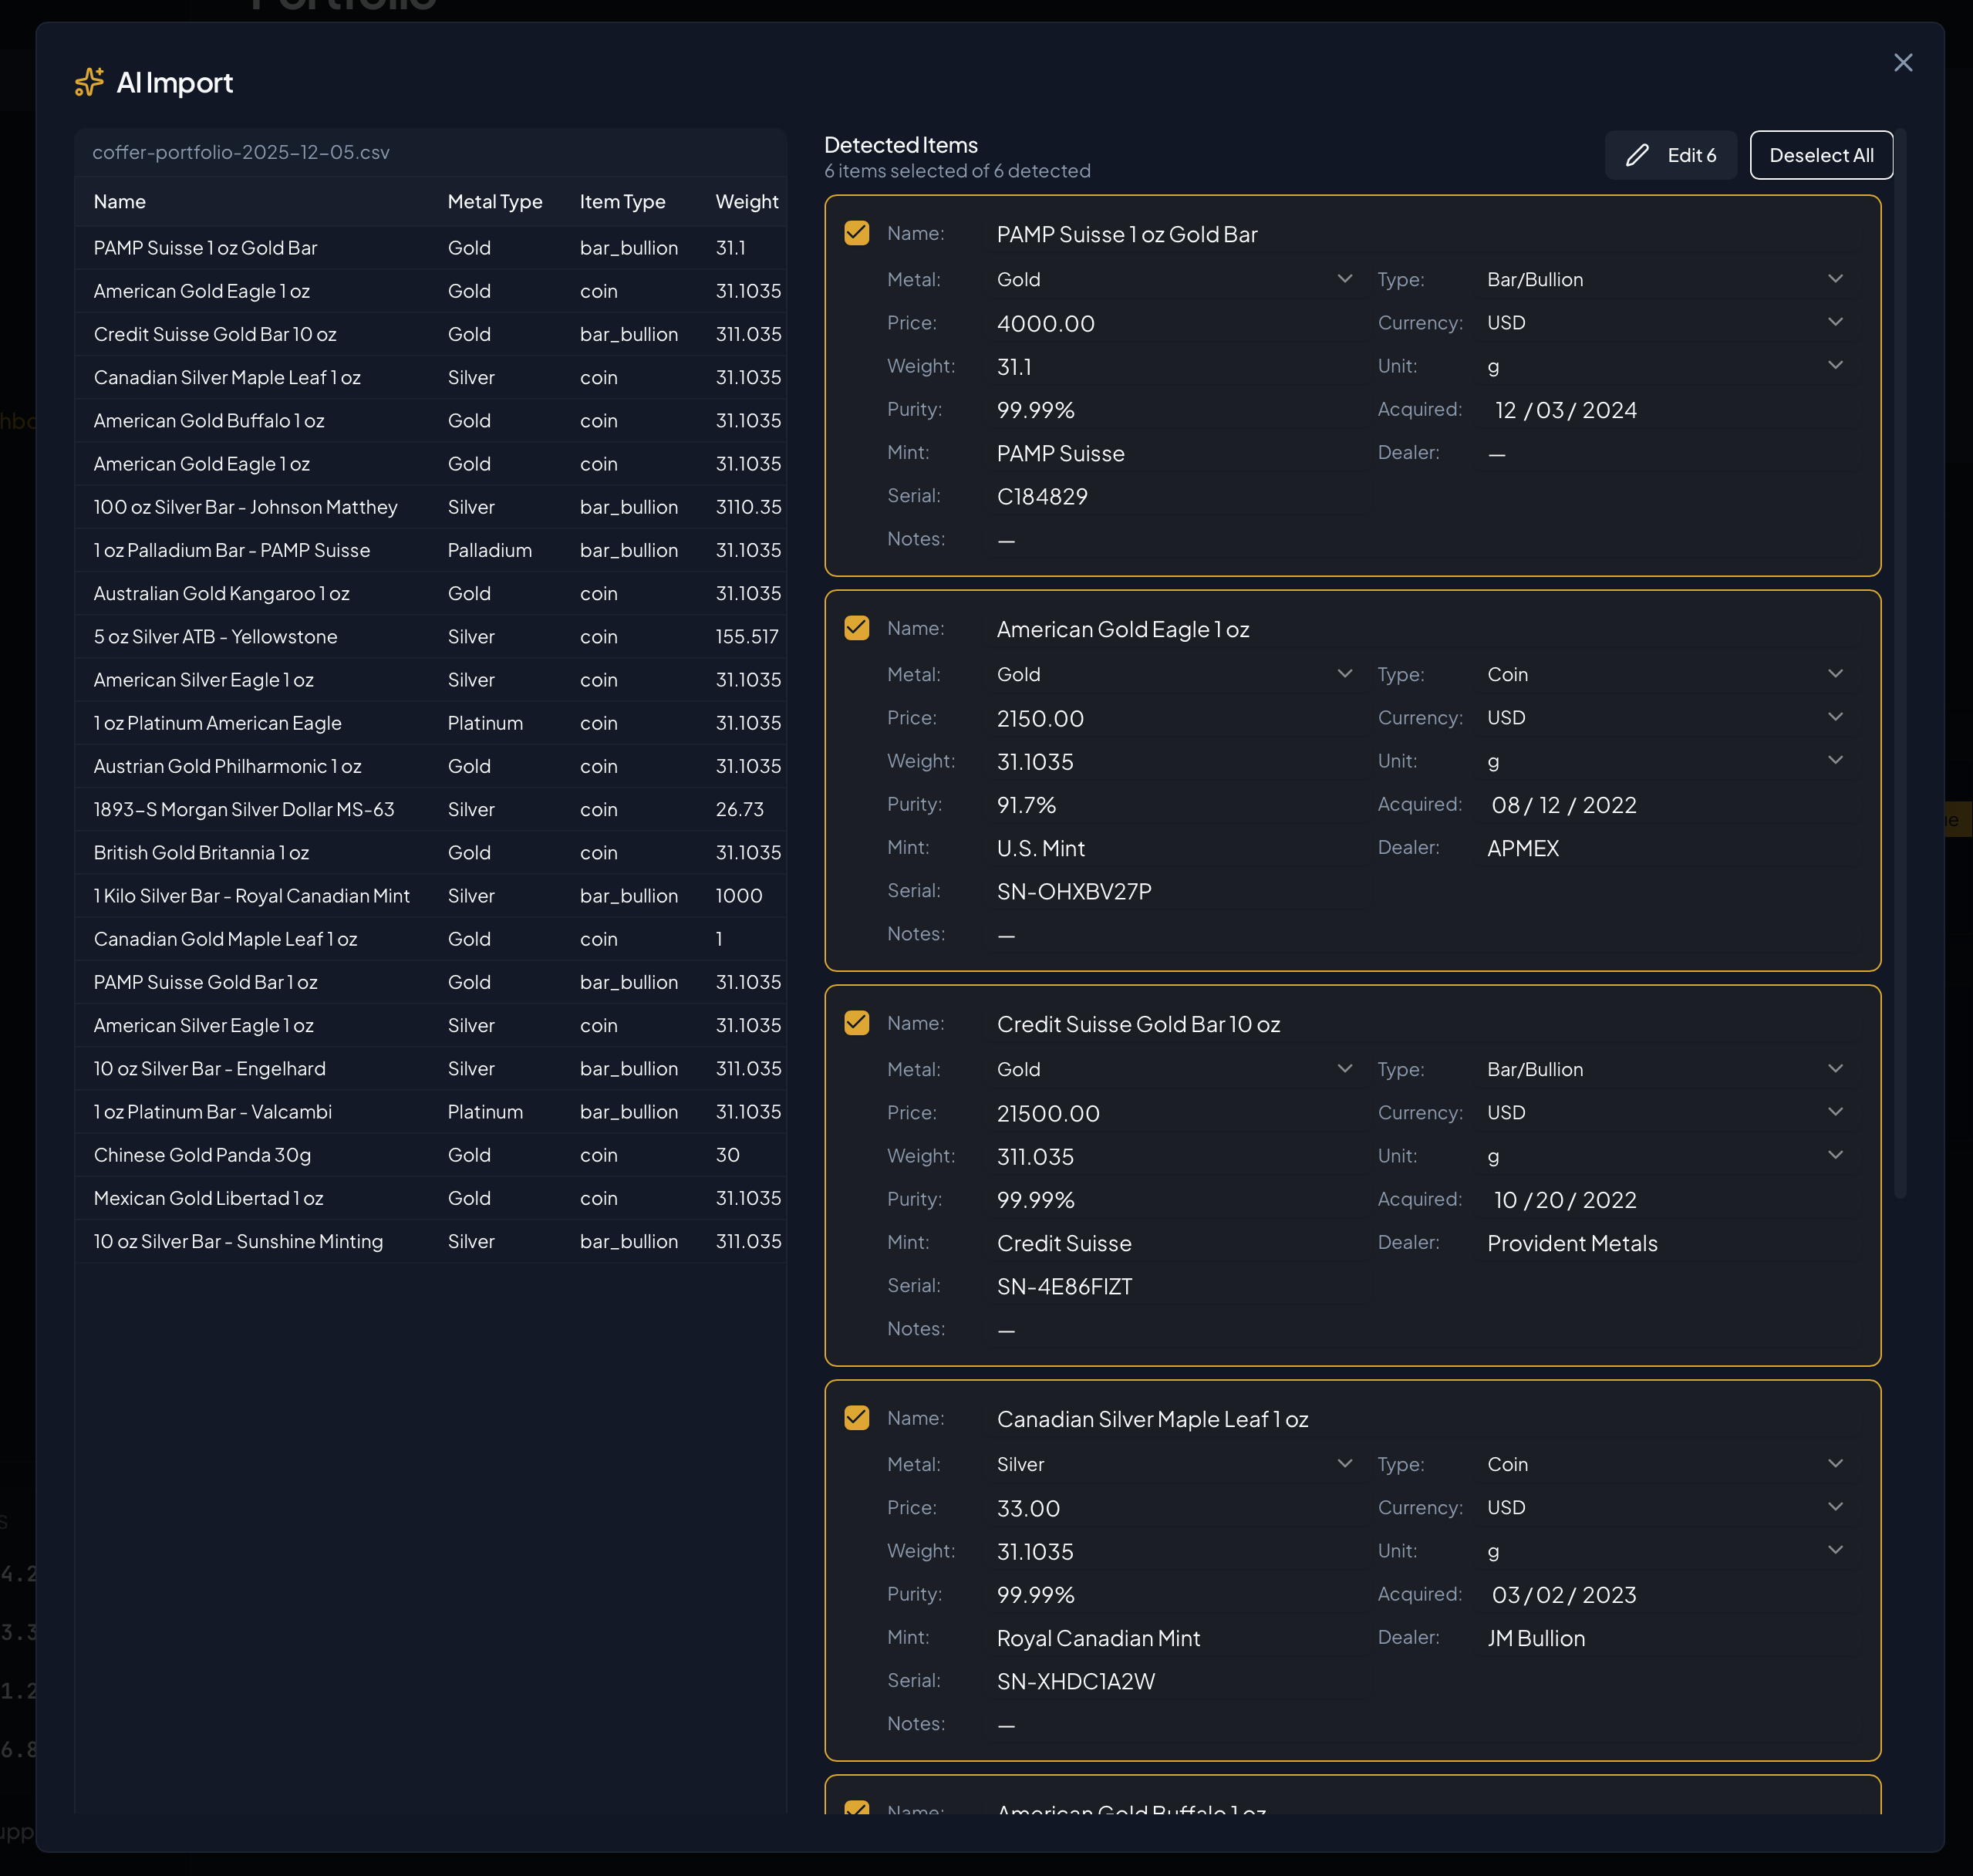This screenshot has height=1876, width=1973.
Task: Edit the Mint field showing Royal Canadian Mint
Action: click(x=1098, y=1638)
